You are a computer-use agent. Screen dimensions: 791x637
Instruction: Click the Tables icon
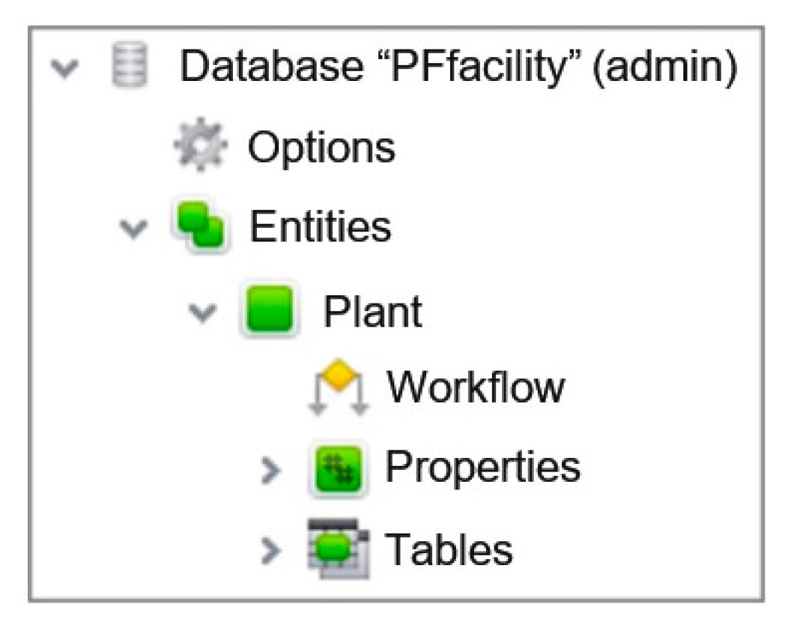[339, 550]
